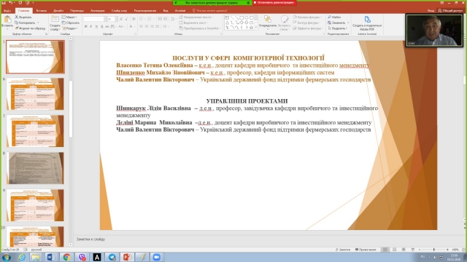This screenshot has height=262, width=467.
Task: Open the Упорядочить (Arrange) tool
Action: [268, 20]
